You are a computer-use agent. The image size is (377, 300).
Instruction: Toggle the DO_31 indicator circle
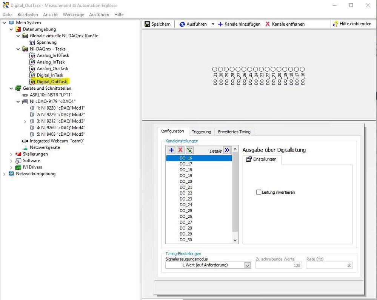[x=215, y=69]
